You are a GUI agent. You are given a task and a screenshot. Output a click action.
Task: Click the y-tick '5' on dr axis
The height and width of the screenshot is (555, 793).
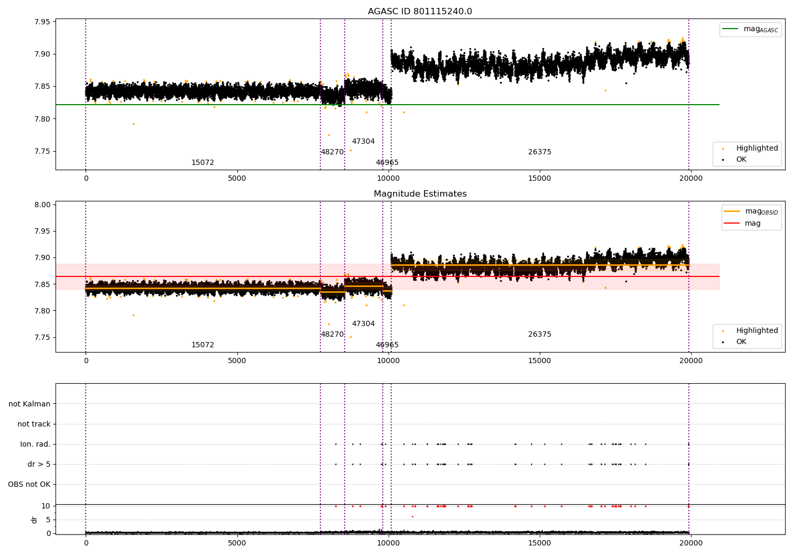48,520
